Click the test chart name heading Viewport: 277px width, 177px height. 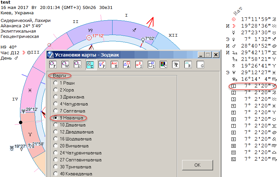tap(5, 2)
